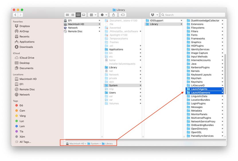Click the Share toolbar button
The image size is (238, 161).
coord(114,15)
